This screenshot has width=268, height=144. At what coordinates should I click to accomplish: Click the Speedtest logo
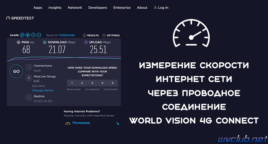(20, 18)
